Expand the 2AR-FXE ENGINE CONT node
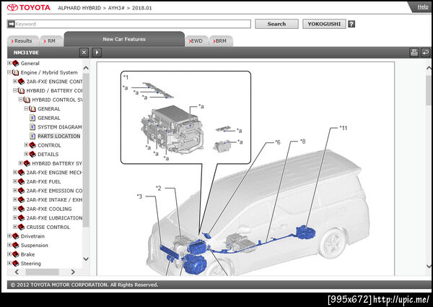The width and height of the screenshot is (433, 307). (x=15, y=81)
